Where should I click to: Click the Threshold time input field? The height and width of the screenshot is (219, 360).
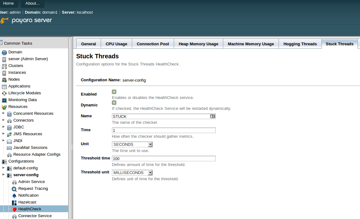[x=164, y=159]
